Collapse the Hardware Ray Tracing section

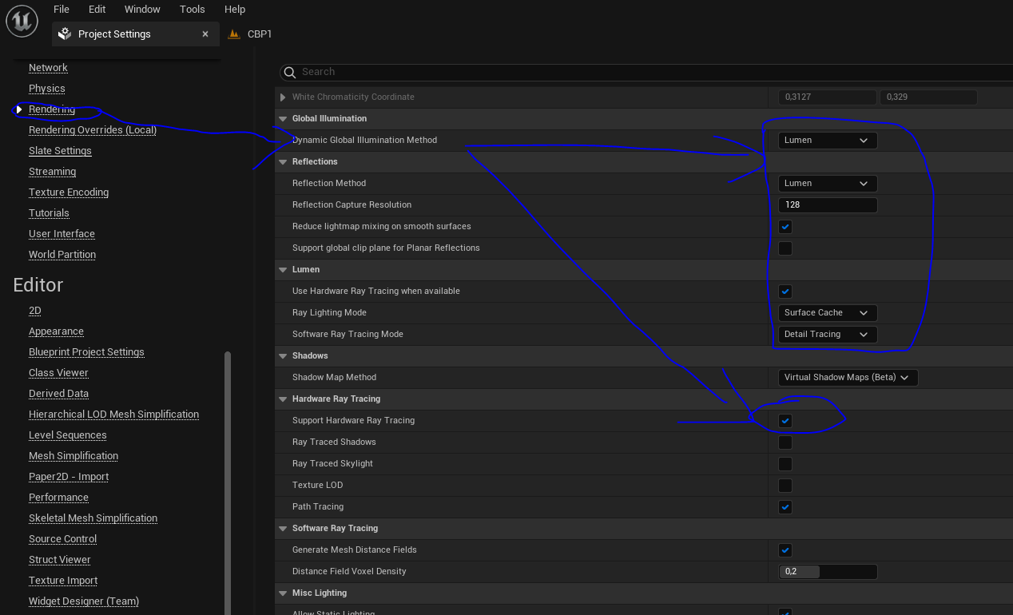[283, 399]
